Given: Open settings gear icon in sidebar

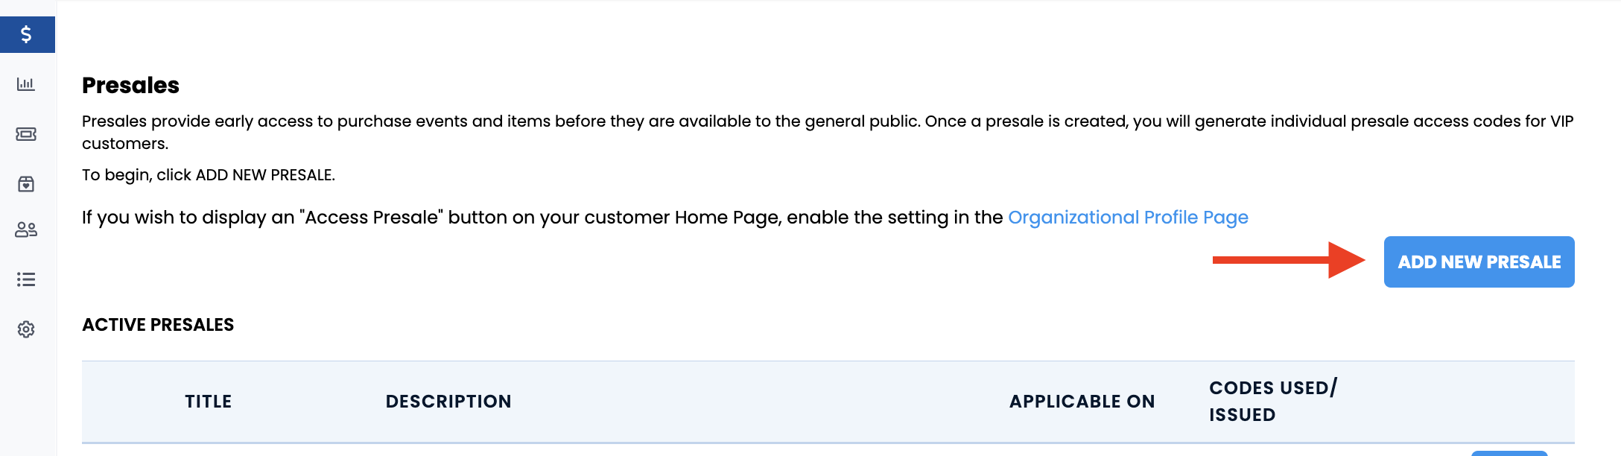Looking at the screenshot, I should click(x=26, y=329).
